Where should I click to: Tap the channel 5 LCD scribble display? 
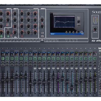7,54
